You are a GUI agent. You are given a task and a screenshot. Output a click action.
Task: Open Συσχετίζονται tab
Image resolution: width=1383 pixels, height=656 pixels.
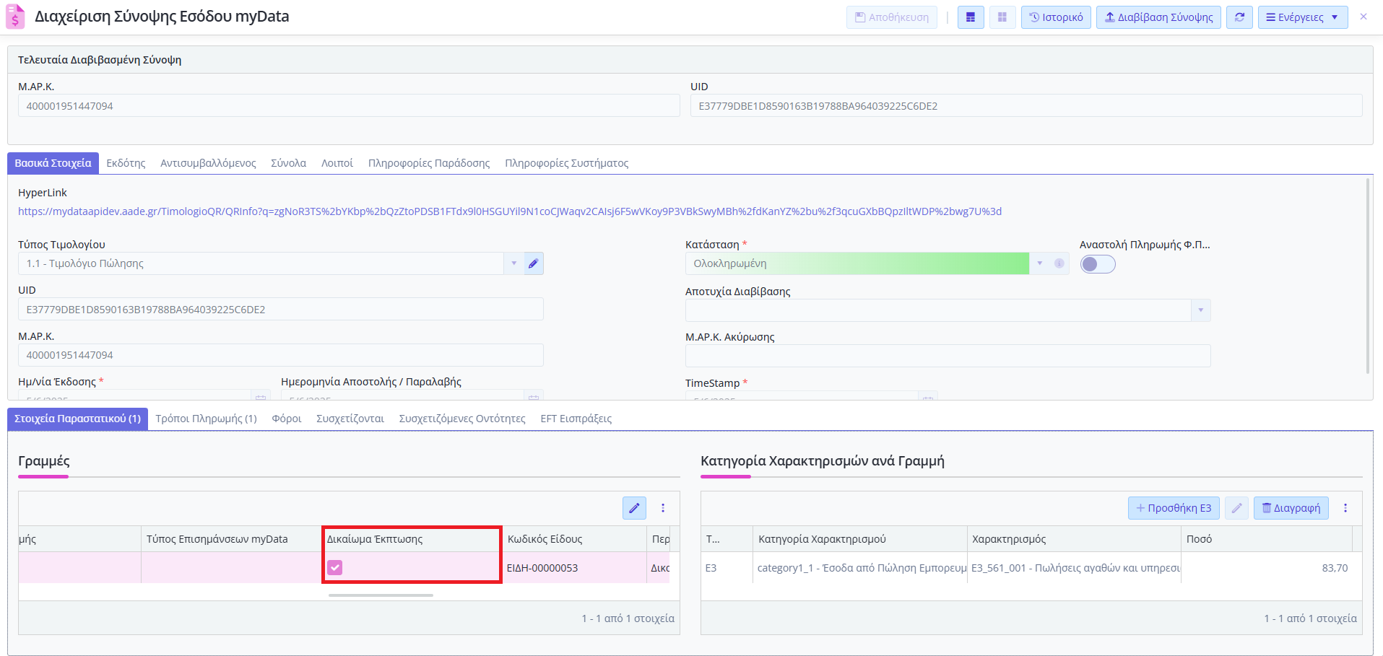coord(350,419)
